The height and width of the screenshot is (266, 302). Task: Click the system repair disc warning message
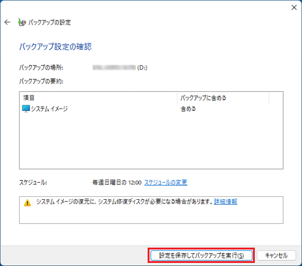pos(125,202)
